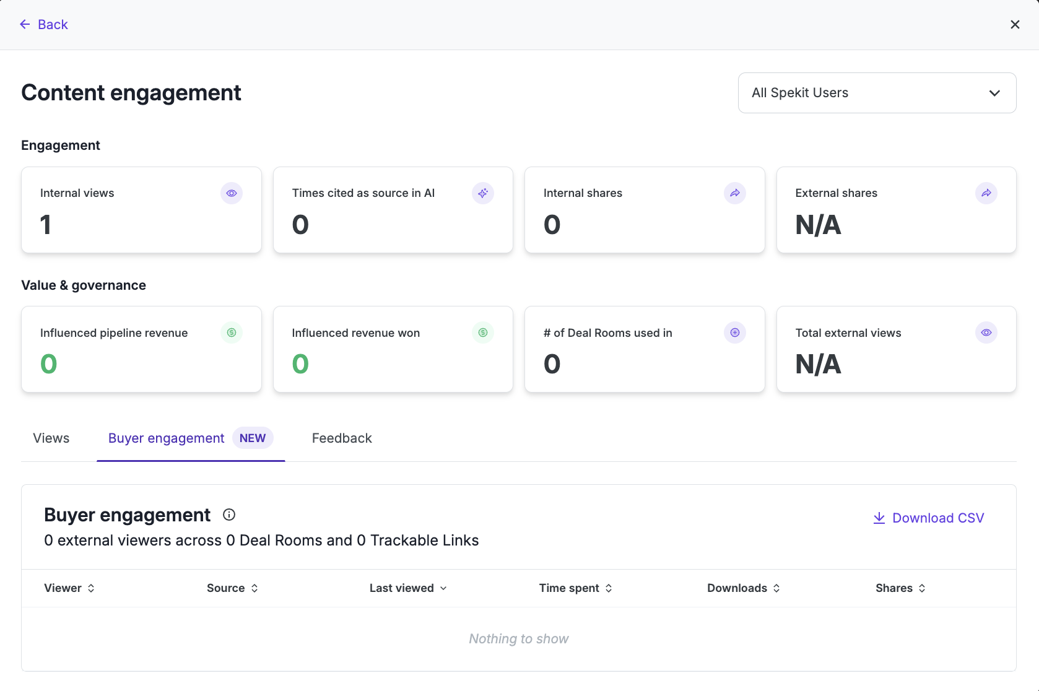
Task: Click the share arrow icon on Internal shares card
Action: coord(735,193)
